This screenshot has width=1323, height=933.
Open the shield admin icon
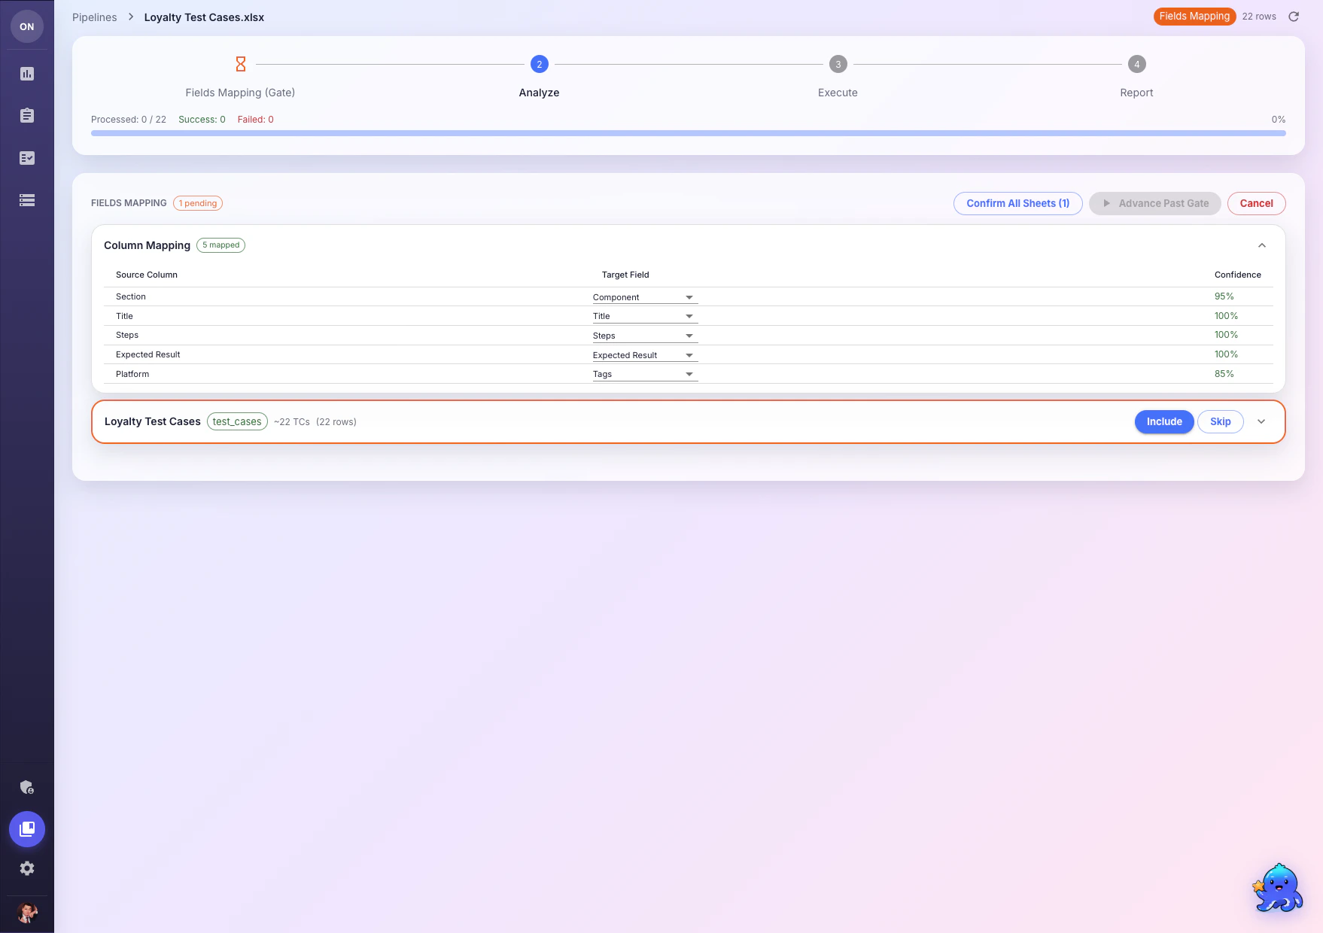coord(27,787)
